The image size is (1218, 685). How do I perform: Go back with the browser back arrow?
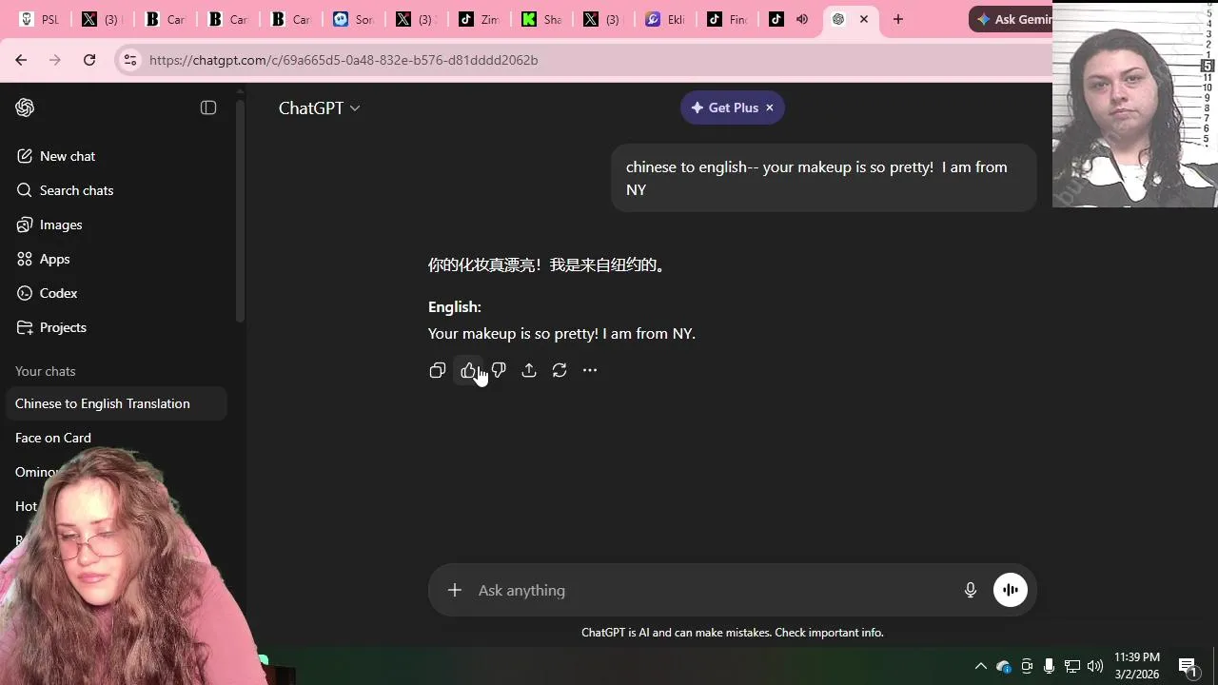click(x=21, y=60)
